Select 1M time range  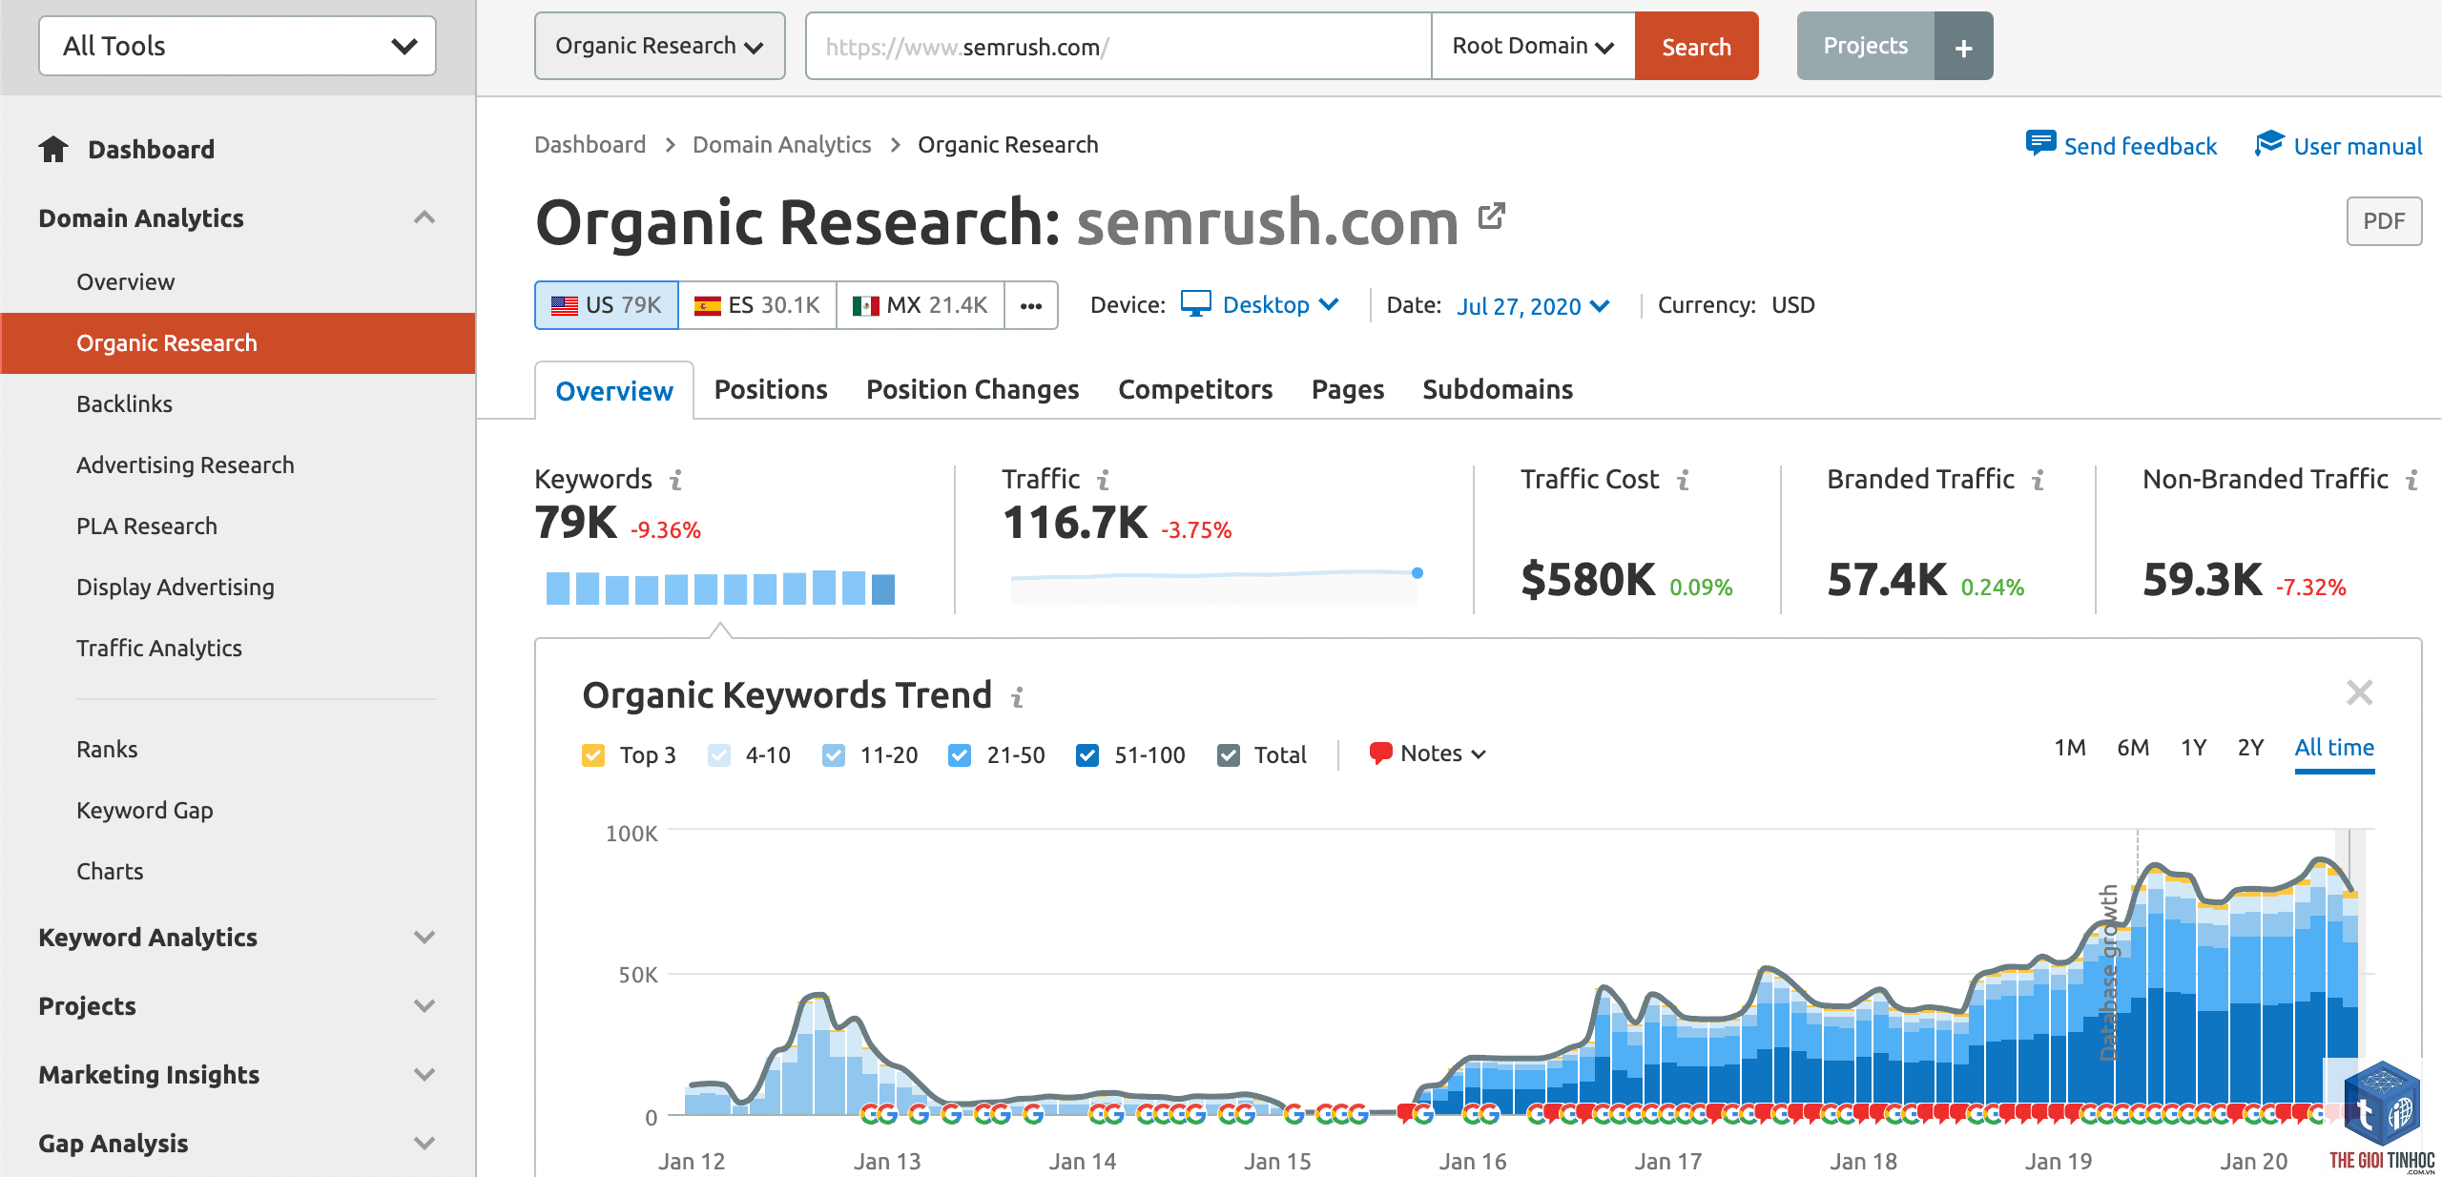[2070, 748]
